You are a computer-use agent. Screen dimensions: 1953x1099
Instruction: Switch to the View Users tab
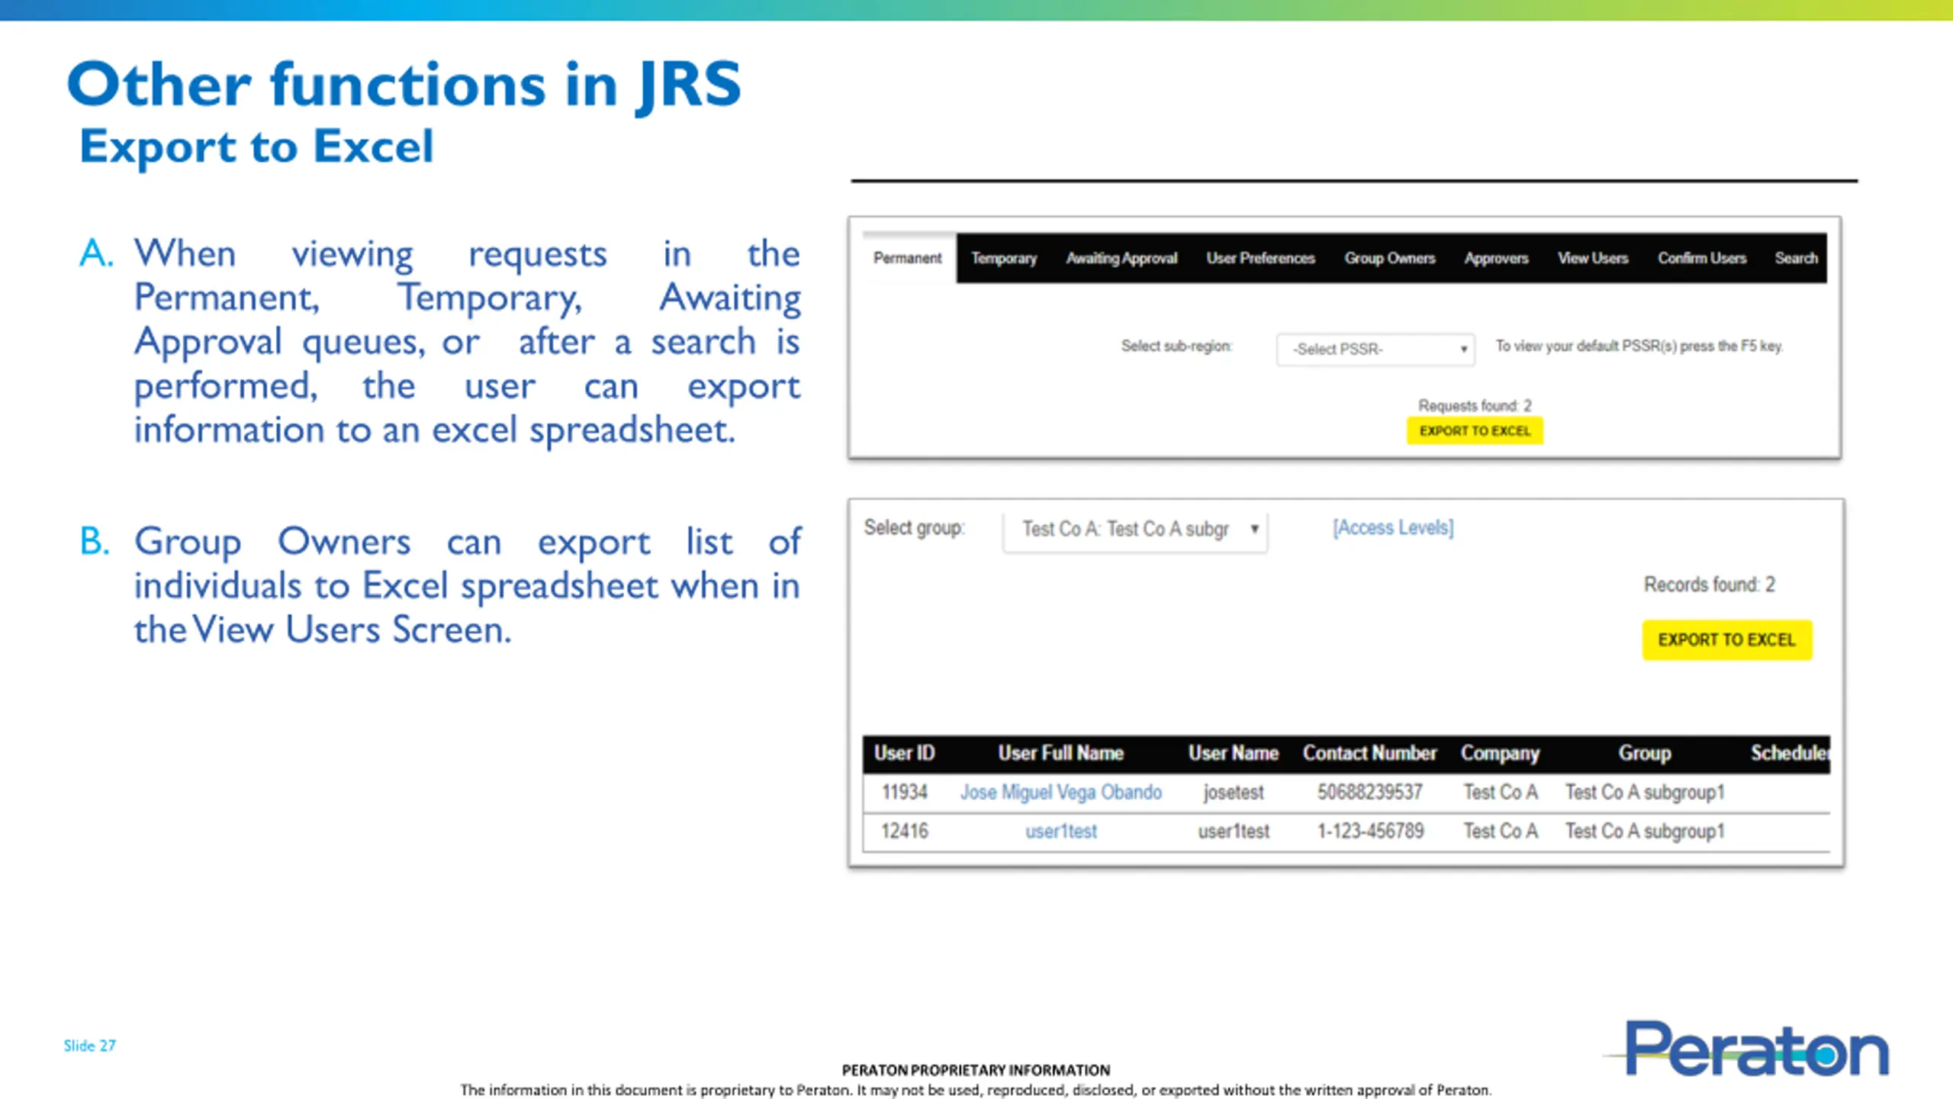[x=1592, y=258]
